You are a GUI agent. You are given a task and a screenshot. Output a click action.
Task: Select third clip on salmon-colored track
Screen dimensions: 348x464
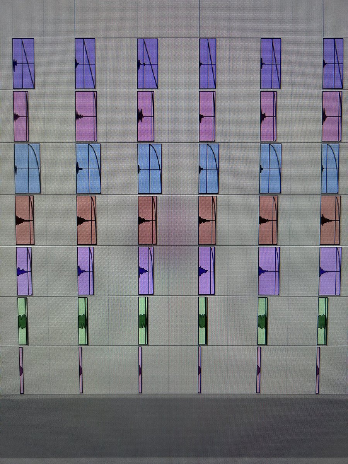147,220
